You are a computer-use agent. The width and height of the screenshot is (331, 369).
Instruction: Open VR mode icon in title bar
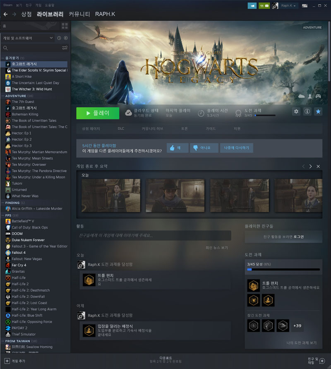tap(305, 6)
